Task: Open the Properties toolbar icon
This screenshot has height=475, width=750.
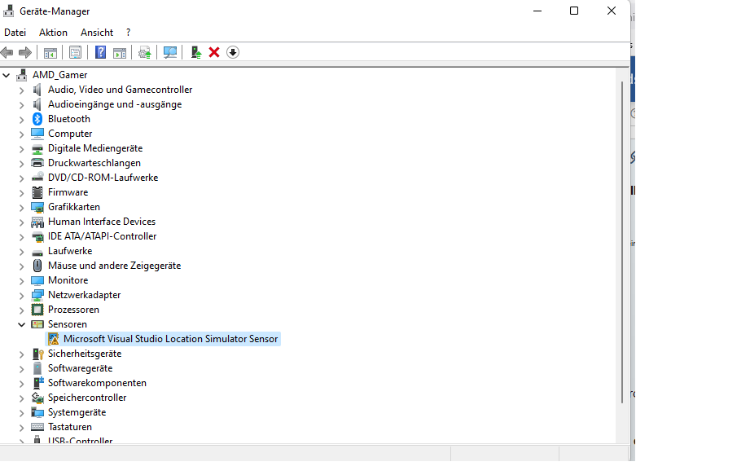Action: 75,52
